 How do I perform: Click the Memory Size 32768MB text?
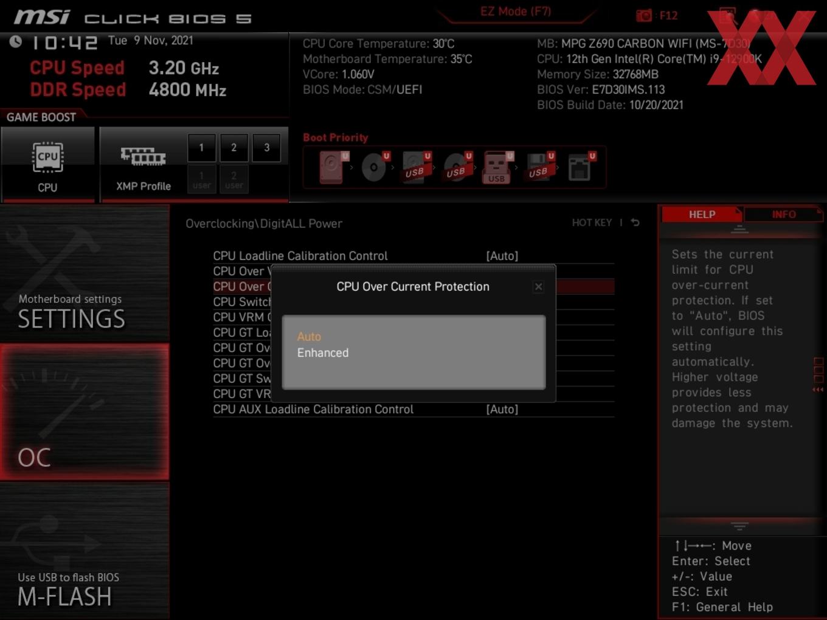(598, 74)
